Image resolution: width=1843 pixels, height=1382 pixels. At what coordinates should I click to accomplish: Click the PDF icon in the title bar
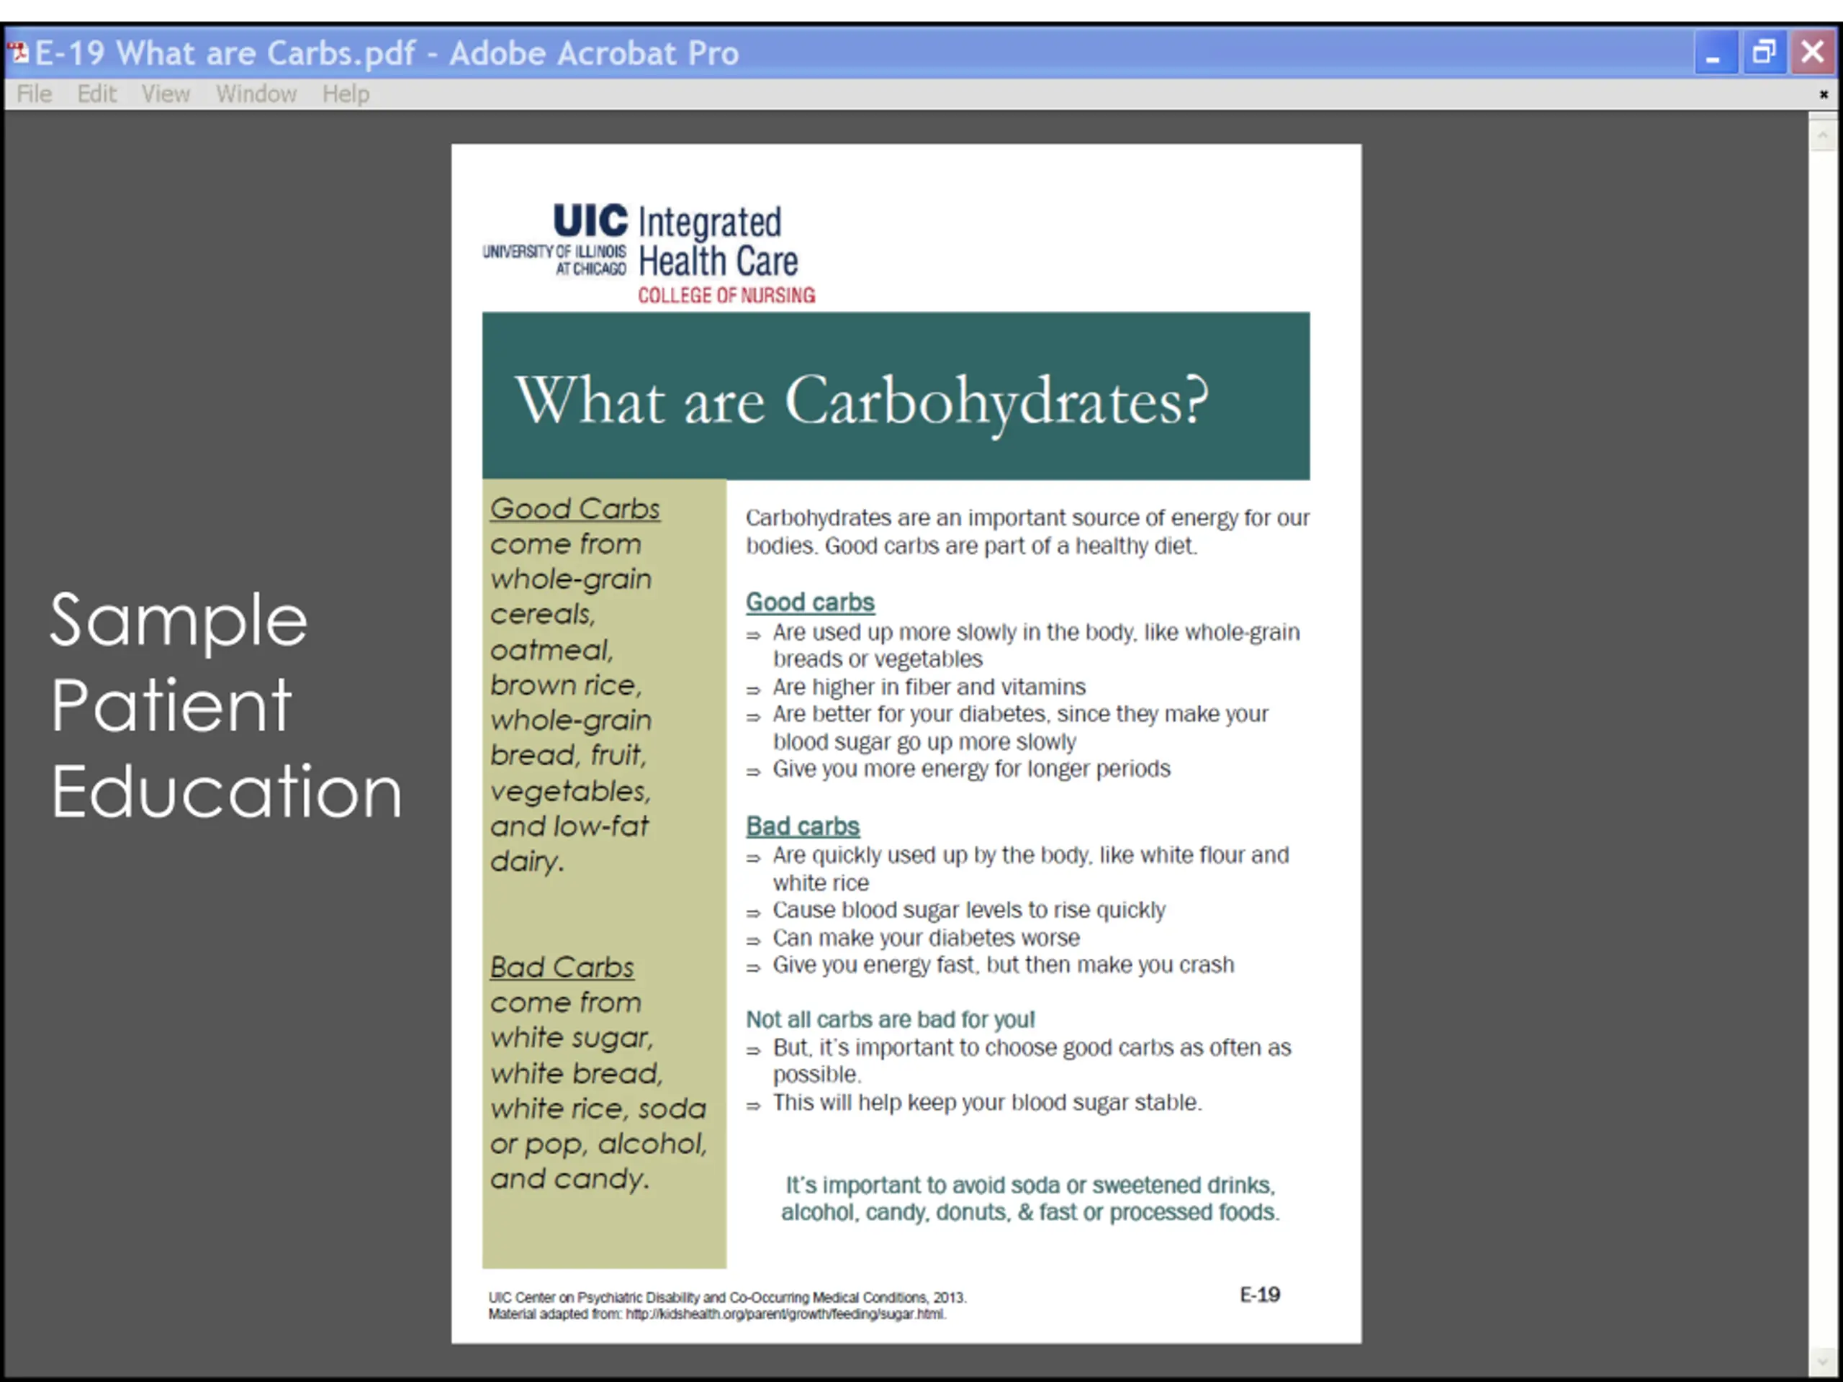point(17,53)
